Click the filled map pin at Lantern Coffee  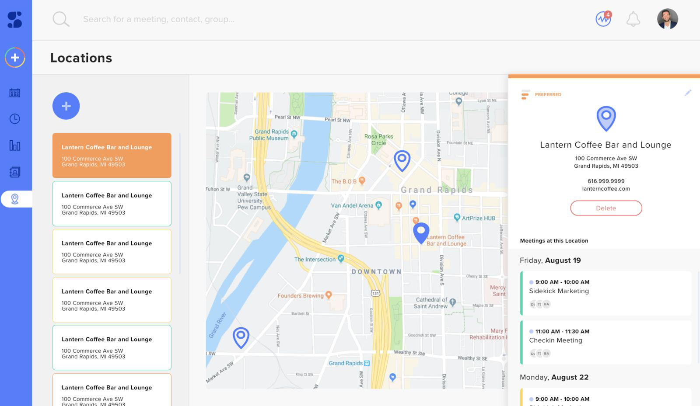point(421,233)
